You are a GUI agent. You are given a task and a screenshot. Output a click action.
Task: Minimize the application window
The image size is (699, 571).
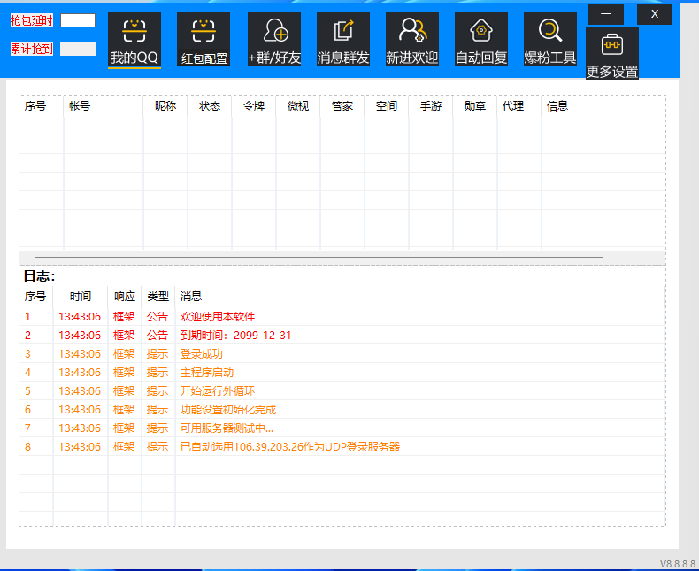(x=606, y=14)
